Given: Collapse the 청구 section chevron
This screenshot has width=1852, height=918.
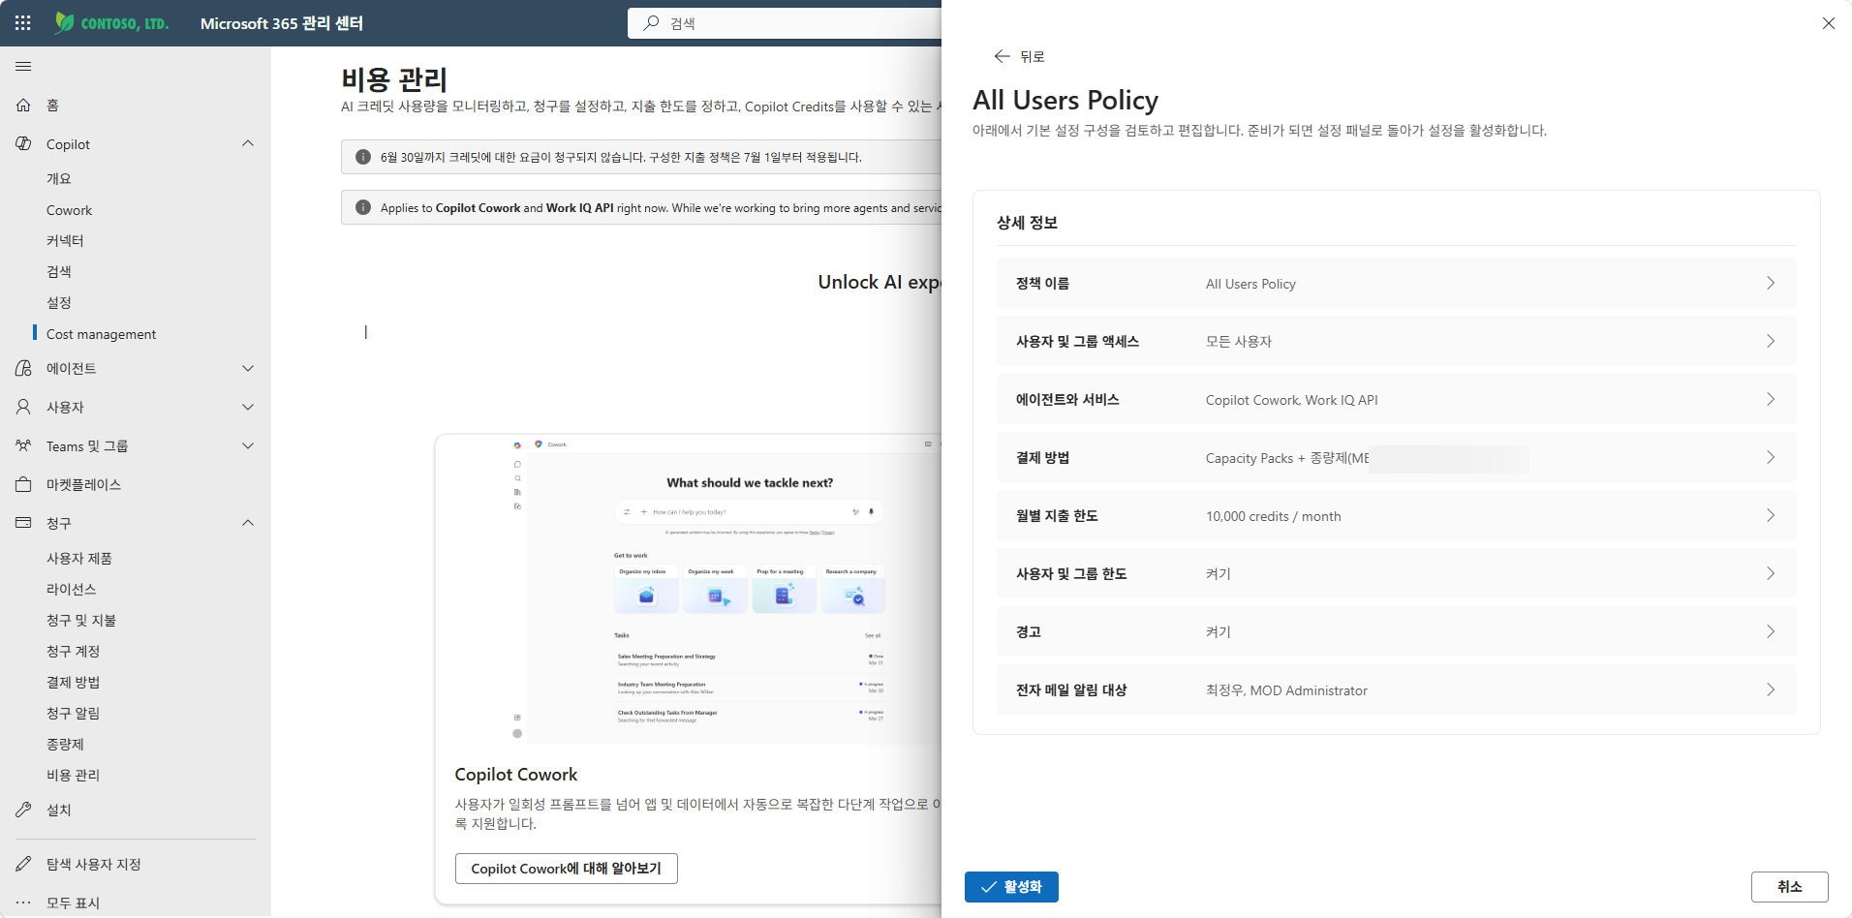Looking at the screenshot, I should 248,523.
